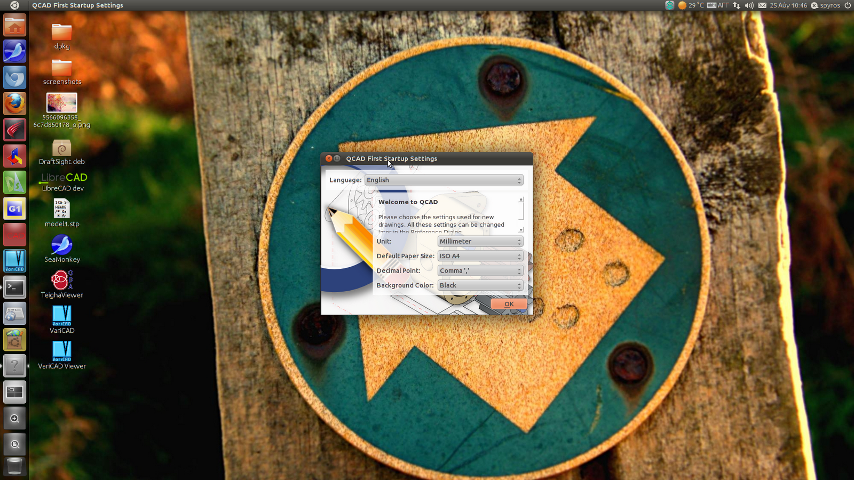The image size is (854, 480).
Task: Launch Chromium browser from the launcher
Action: click(x=14, y=77)
